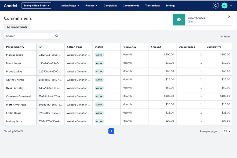This screenshot has width=237, height=158.
Task: Close the Export Started notification
Action: (x=229, y=17)
